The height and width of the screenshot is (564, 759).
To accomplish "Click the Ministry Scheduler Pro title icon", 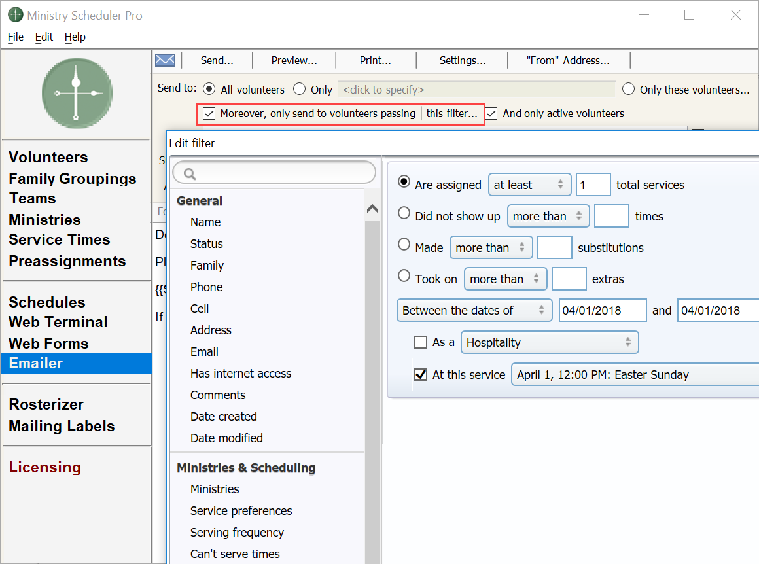I will tap(15, 15).
